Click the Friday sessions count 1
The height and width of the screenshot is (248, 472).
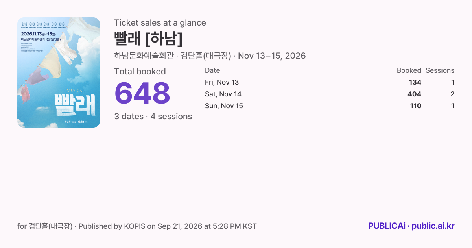[453, 82]
